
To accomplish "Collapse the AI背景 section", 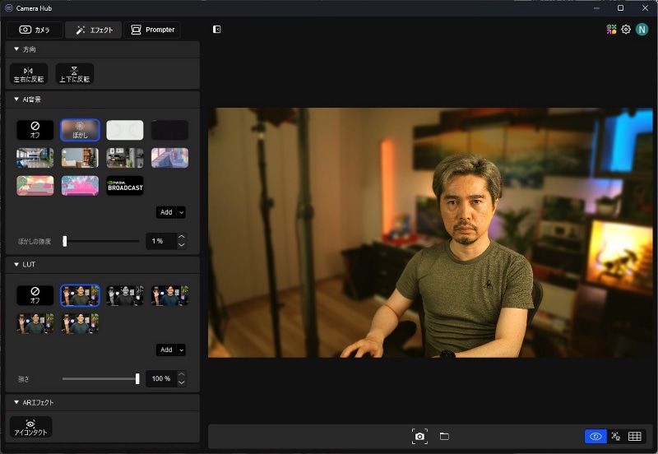I will (x=16, y=100).
